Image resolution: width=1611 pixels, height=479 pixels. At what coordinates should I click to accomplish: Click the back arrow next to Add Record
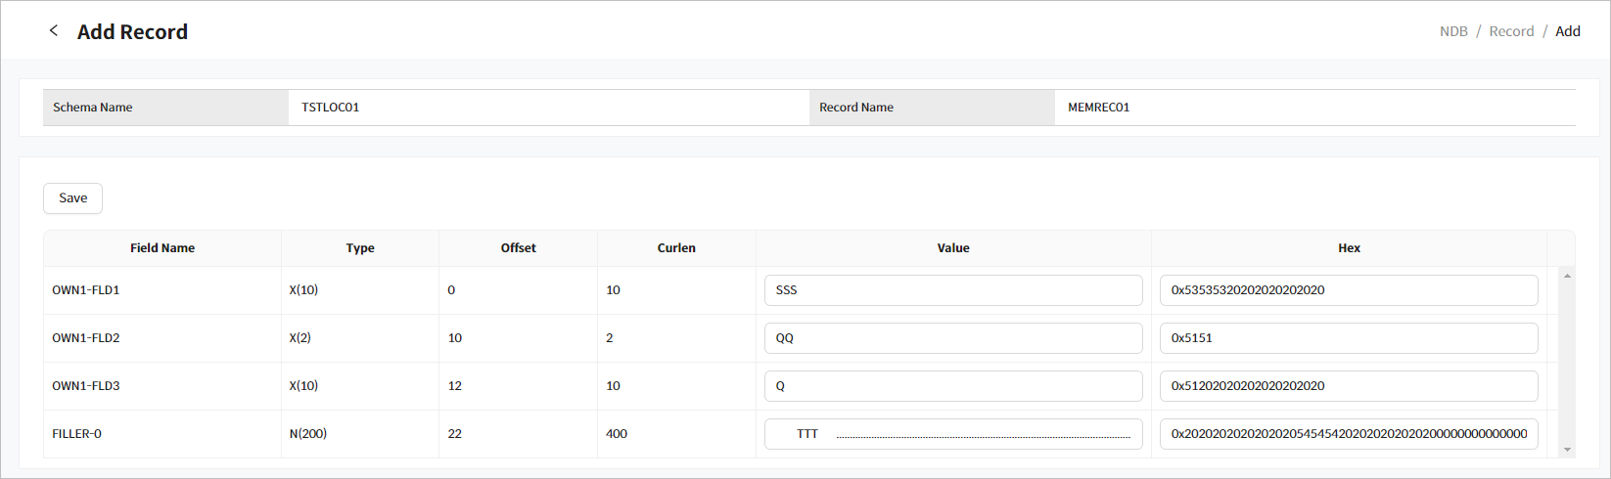(x=54, y=31)
